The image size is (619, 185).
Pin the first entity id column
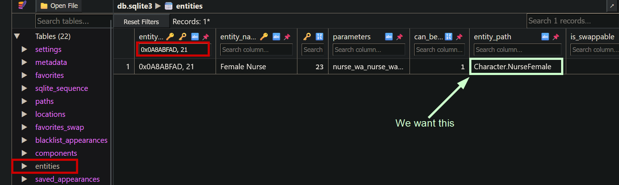(x=206, y=37)
